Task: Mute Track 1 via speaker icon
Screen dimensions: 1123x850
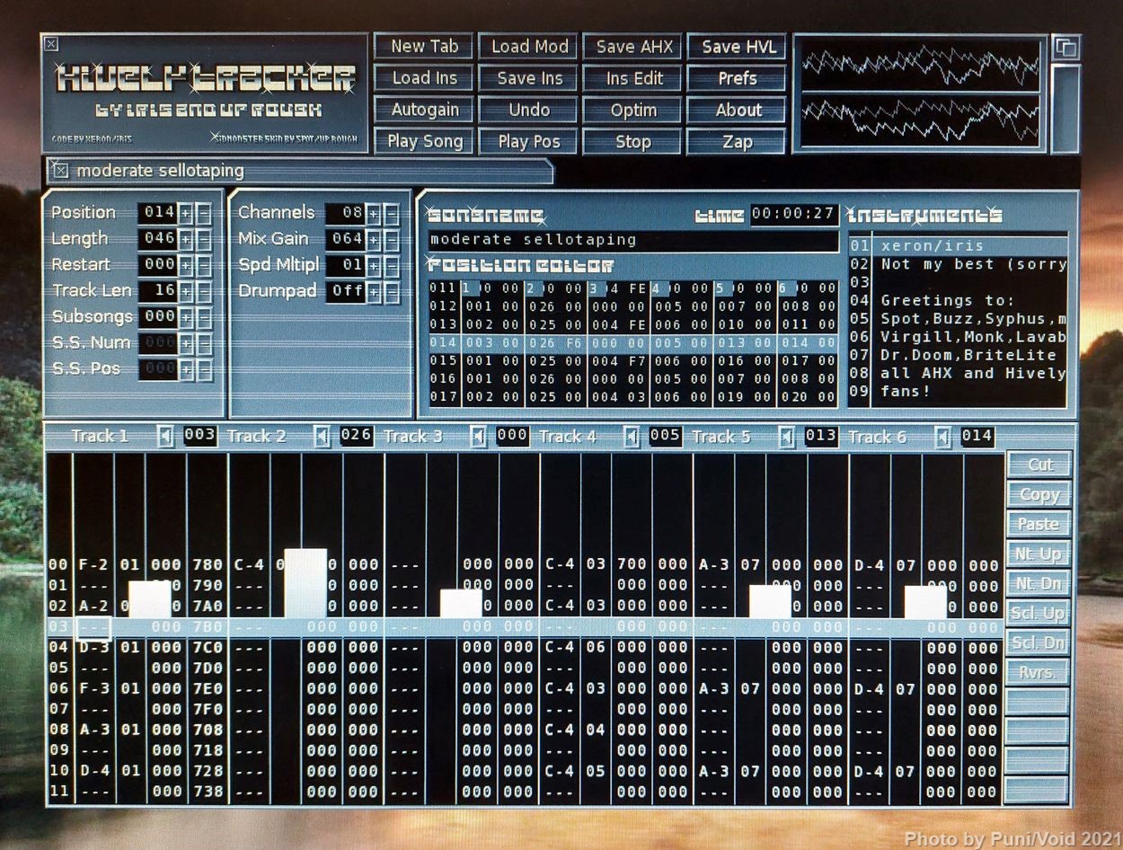Action: [x=165, y=437]
